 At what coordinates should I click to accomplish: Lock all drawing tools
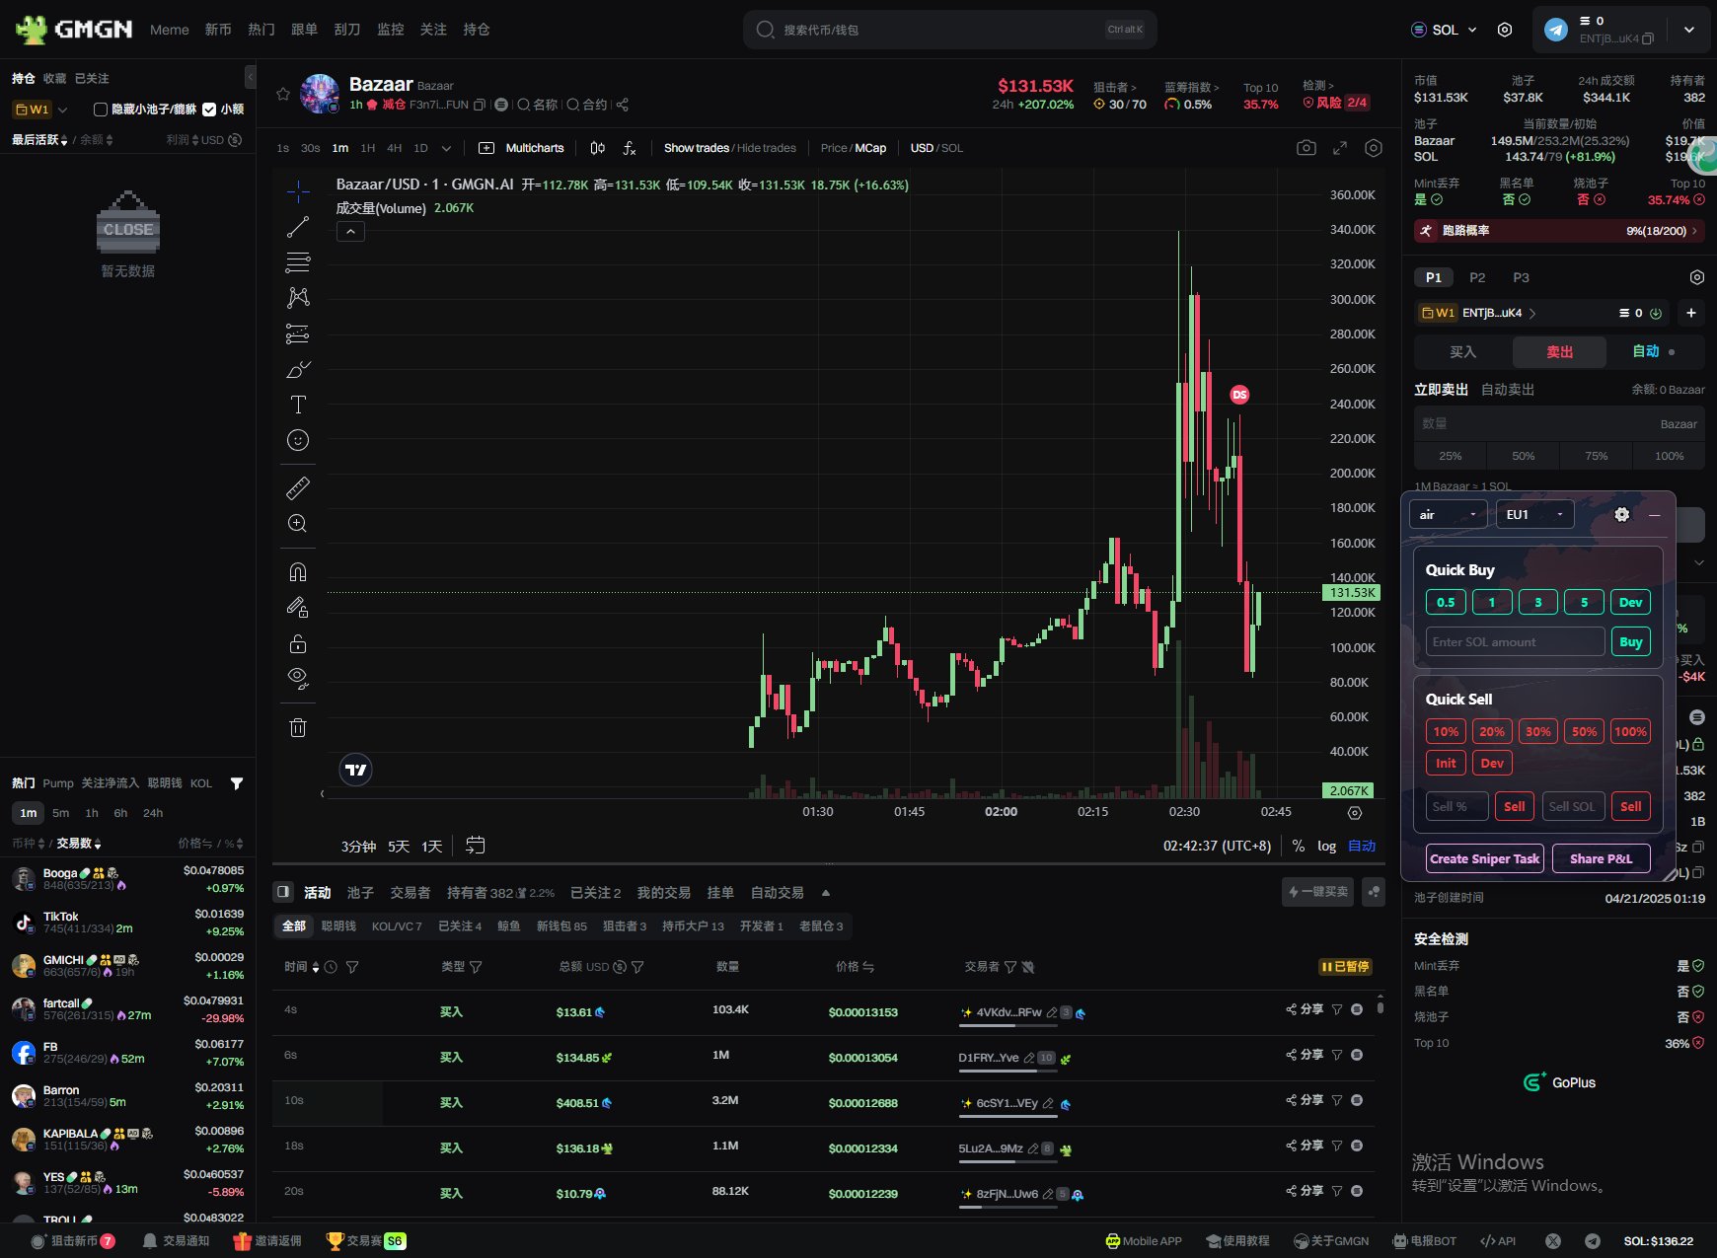point(298,643)
